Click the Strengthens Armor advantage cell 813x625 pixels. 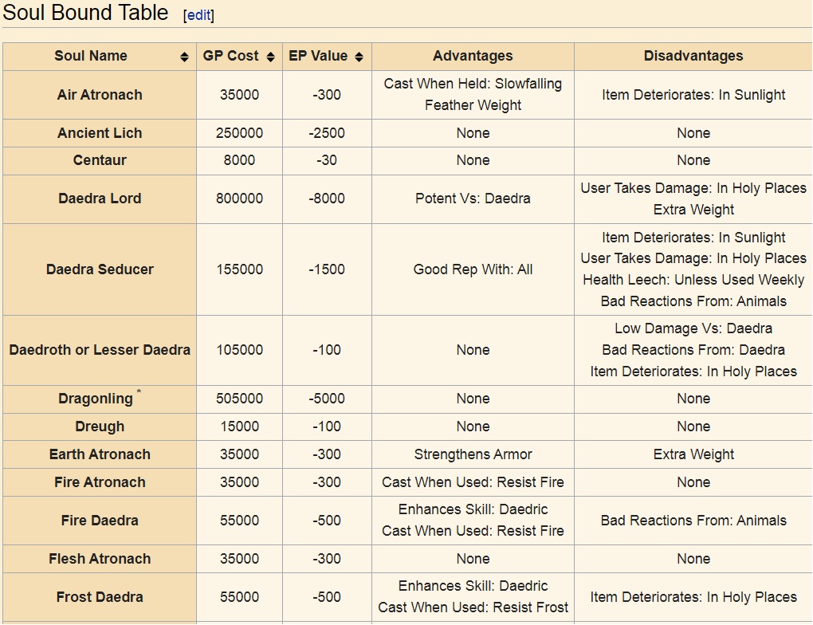coord(473,454)
